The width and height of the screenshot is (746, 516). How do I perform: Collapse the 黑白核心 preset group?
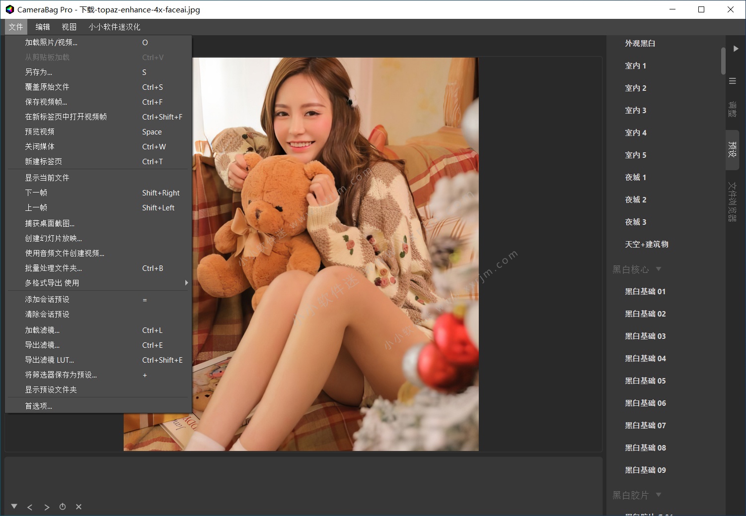(x=659, y=269)
